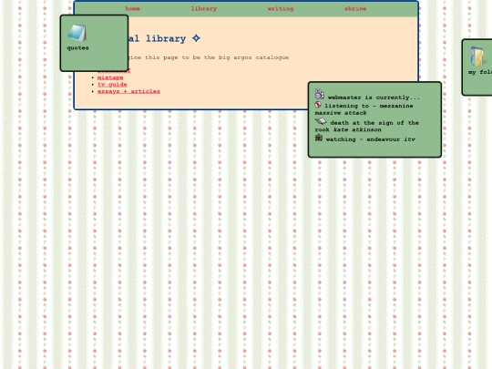Click the 'big argos catalogue' description line
Image resolution: width=492 pixels, height=369 pixels.
pos(209,57)
